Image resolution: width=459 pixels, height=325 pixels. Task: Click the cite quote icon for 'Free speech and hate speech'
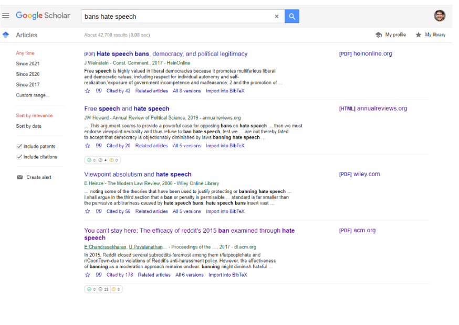point(99,146)
